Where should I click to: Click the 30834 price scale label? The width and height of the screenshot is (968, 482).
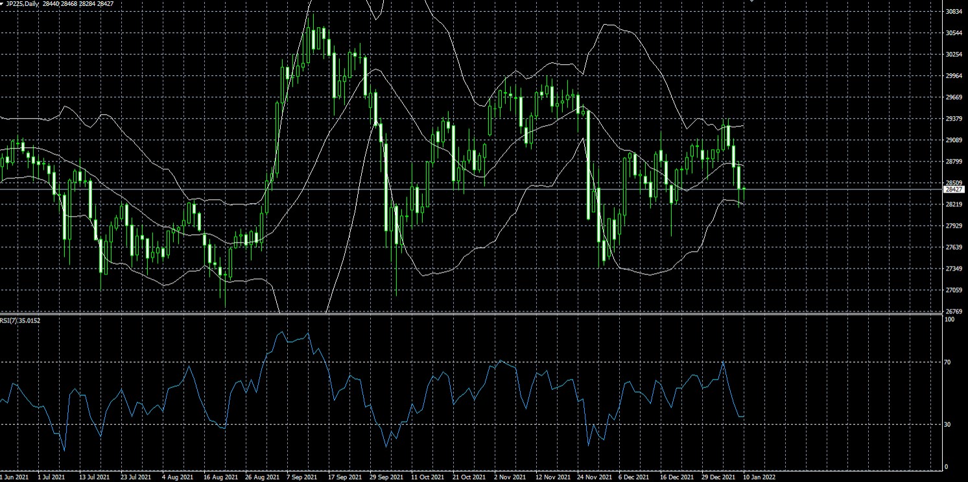coord(954,12)
